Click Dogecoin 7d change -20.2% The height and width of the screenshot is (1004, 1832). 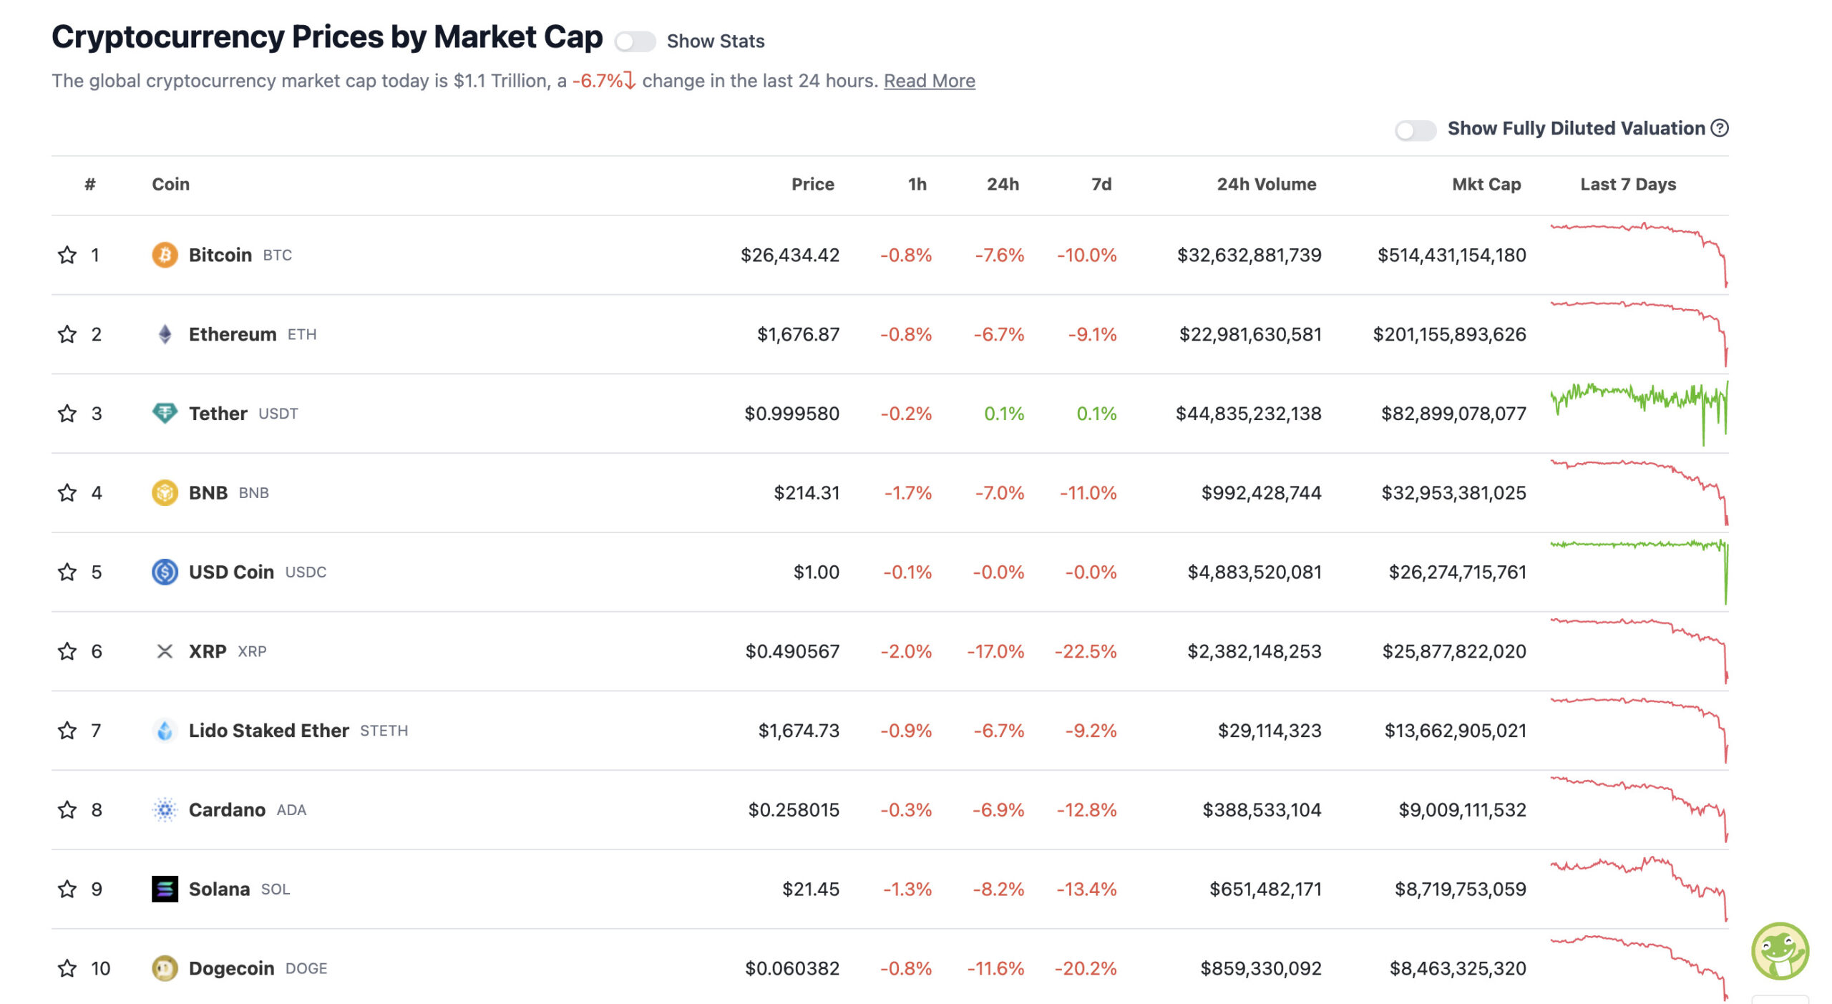(x=1086, y=969)
